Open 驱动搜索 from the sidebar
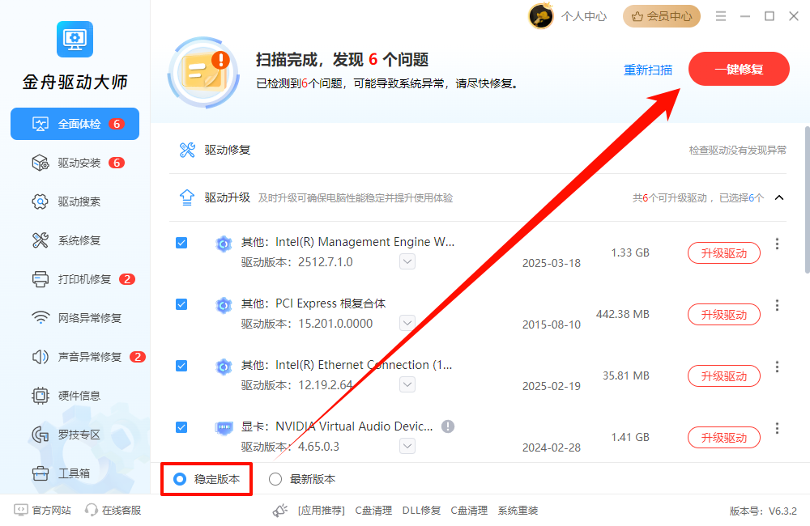Screen dimensions: 810x526 pyautogui.click(x=75, y=201)
